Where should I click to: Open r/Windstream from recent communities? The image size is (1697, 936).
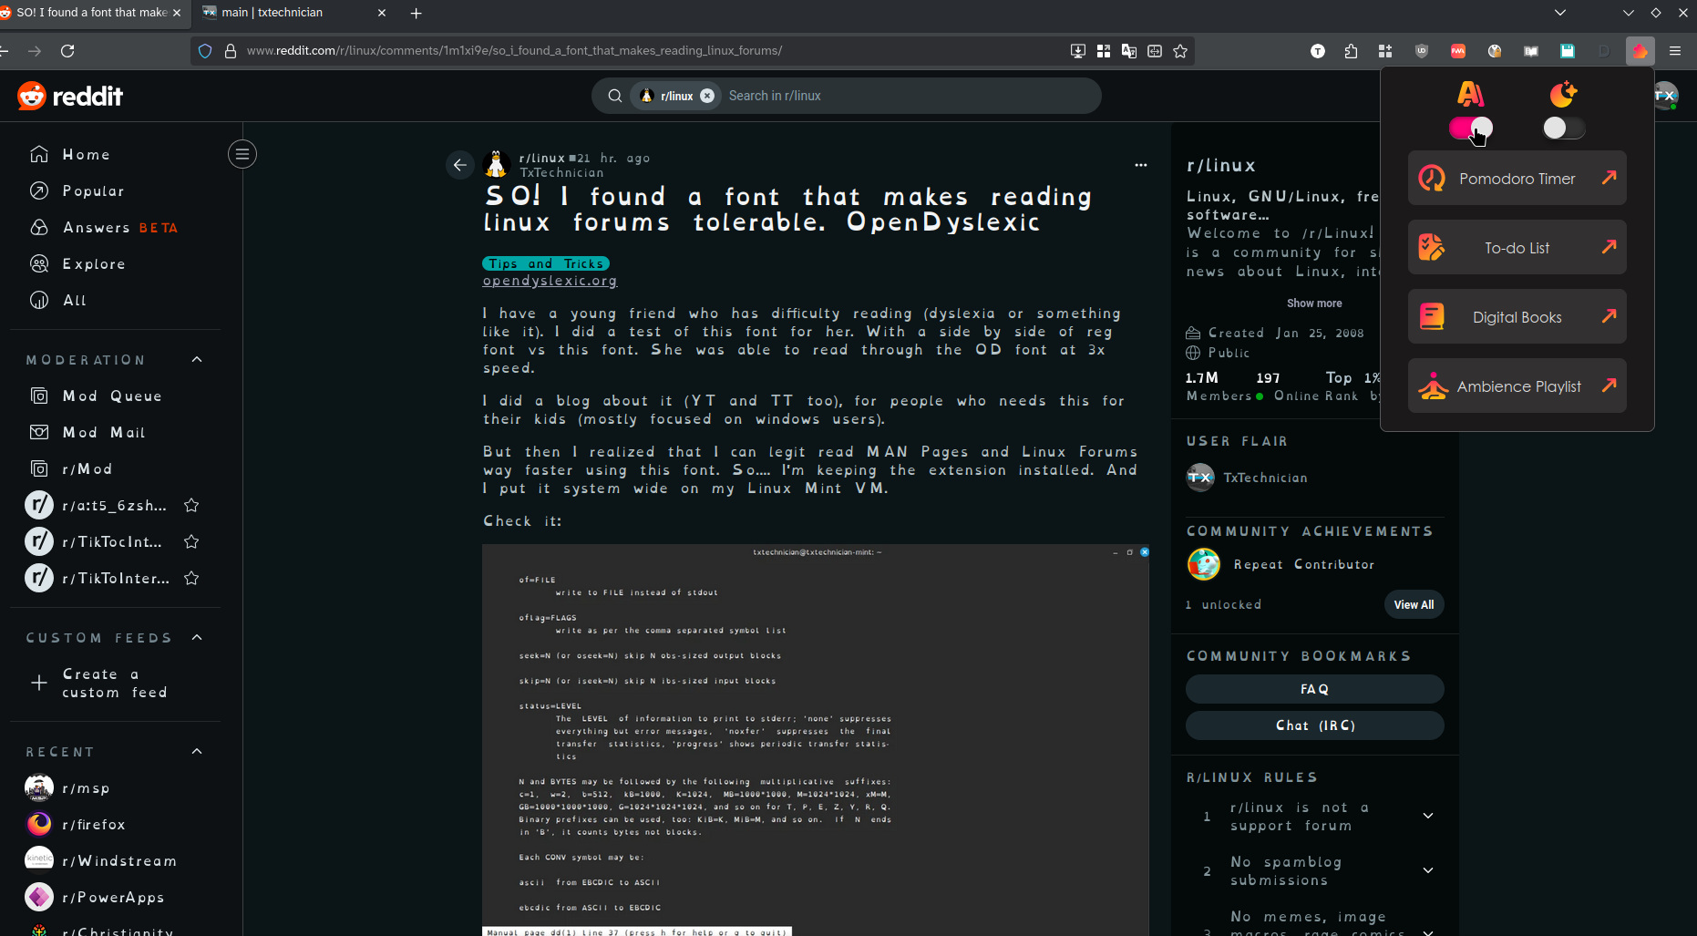[115, 860]
